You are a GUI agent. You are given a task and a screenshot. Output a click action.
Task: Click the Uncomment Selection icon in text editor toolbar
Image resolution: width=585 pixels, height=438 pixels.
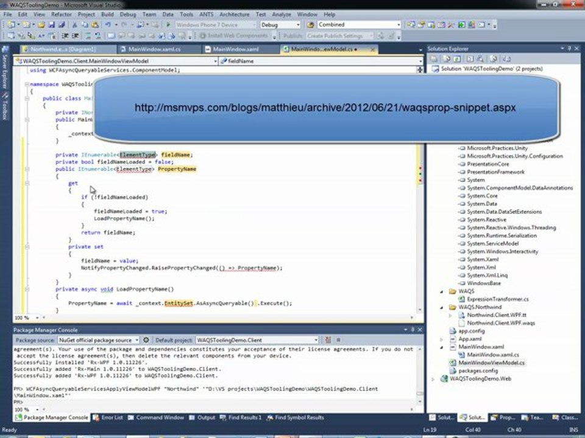[x=97, y=36]
